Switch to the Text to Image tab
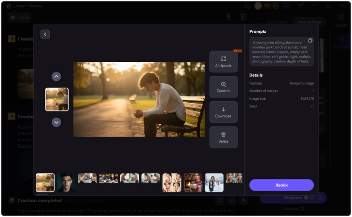 pos(277,22)
